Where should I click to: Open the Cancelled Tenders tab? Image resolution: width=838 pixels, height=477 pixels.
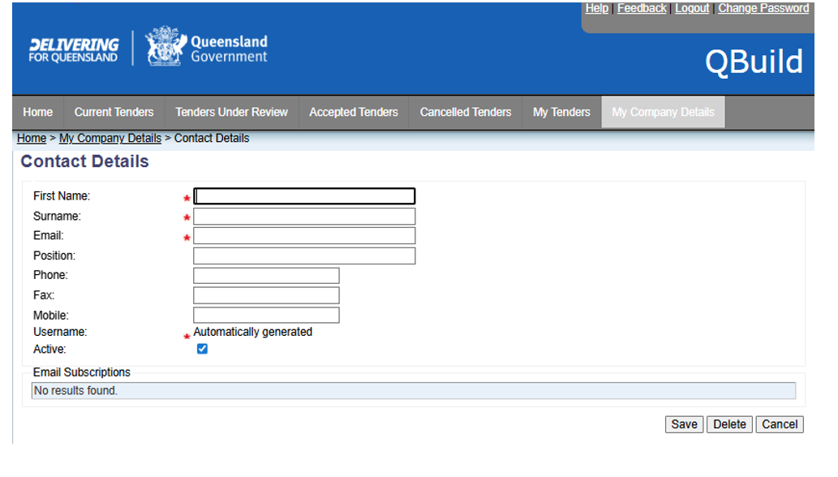(465, 112)
